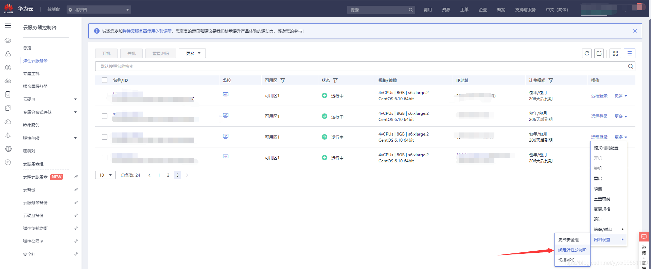
Task: Select the third server row checkbox
Action: tap(105, 137)
